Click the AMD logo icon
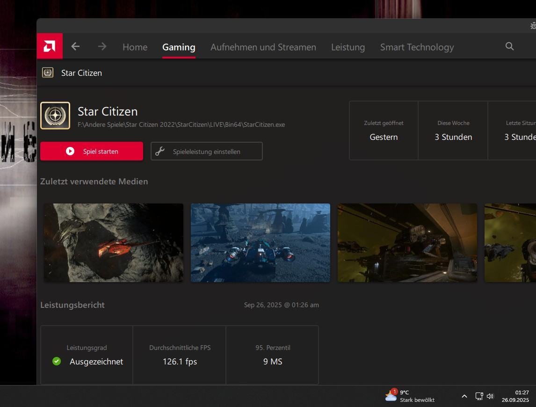This screenshot has height=407, width=536. pyautogui.click(x=50, y=46)
